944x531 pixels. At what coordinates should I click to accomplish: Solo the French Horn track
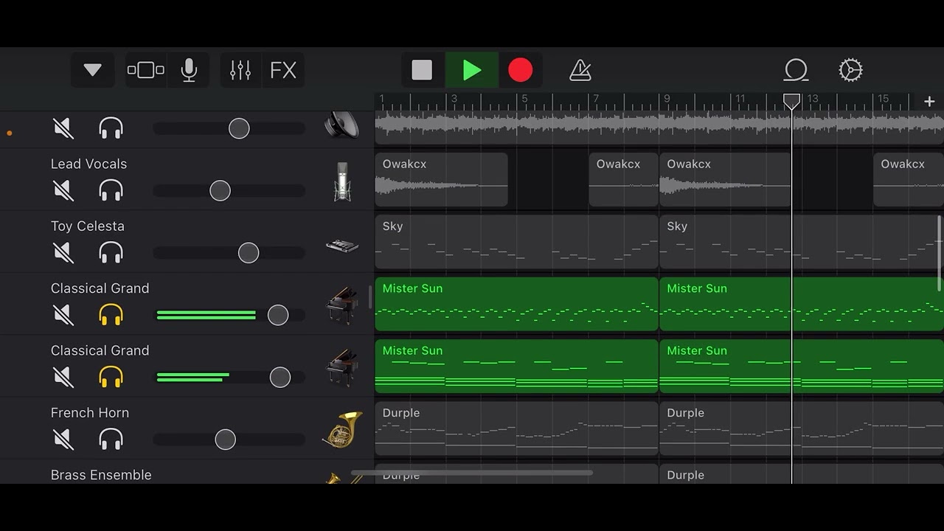(x=111, y=440)
